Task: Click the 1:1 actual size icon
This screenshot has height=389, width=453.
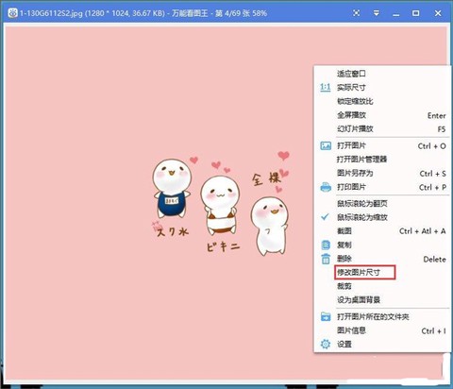Action: coord(326,87)
